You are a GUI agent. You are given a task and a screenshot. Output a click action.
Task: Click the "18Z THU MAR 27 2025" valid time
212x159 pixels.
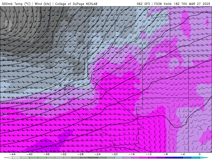(x=192, y=4)
